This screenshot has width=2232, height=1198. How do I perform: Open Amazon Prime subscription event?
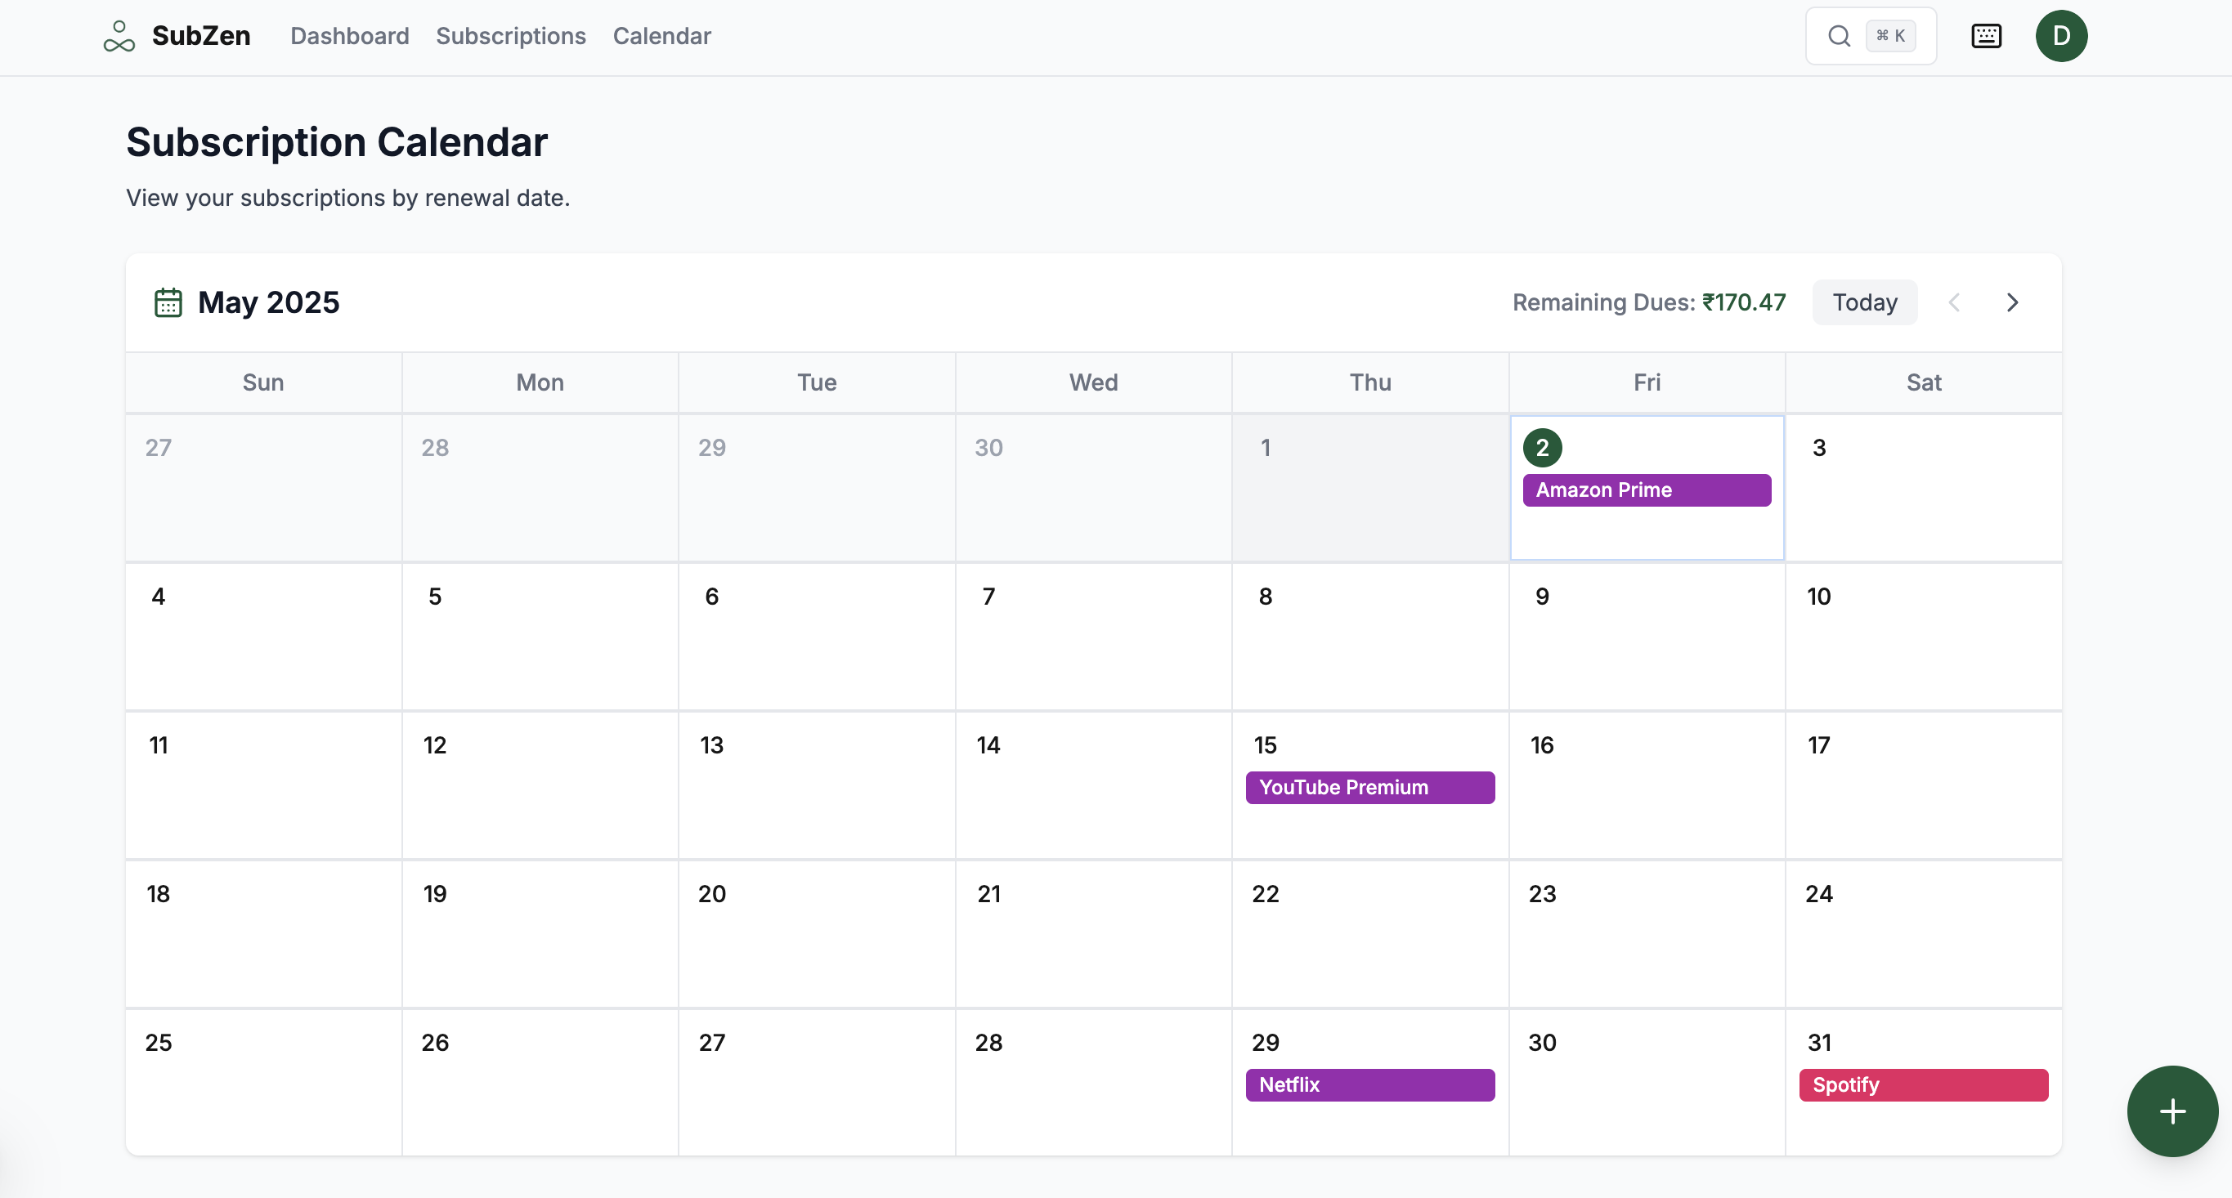coord(1647,490)
